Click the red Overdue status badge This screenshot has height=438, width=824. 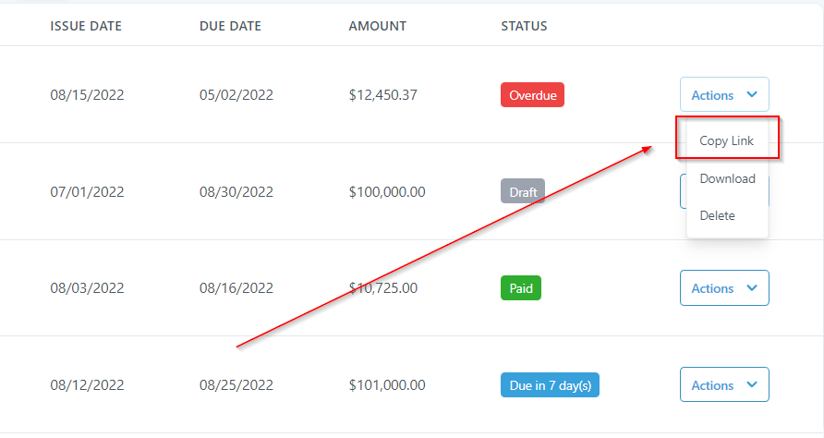point(532,94)
